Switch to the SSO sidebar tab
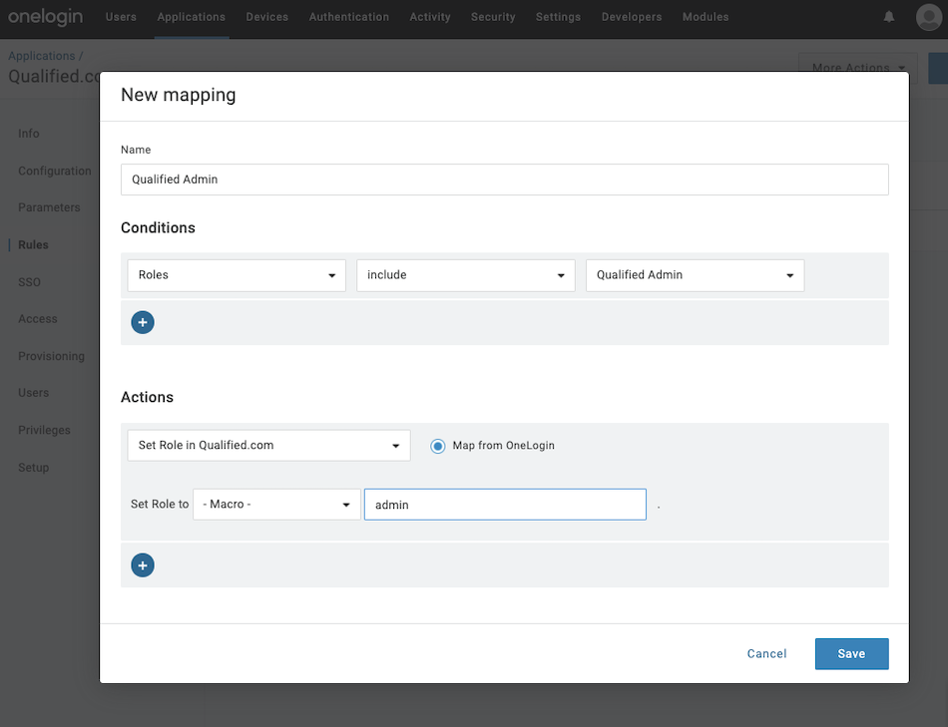 (x=29, y=282)
